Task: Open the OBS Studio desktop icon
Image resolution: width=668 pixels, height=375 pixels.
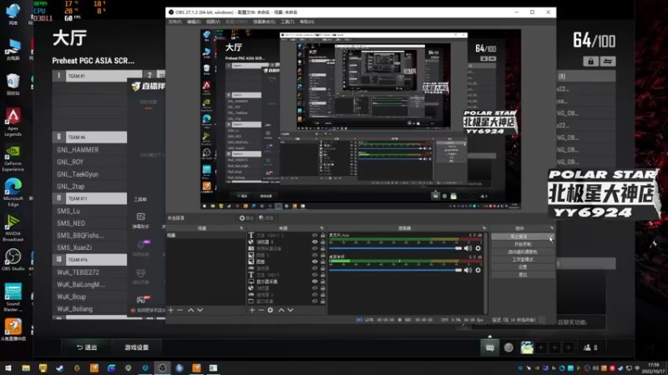Action: point(13,260)
